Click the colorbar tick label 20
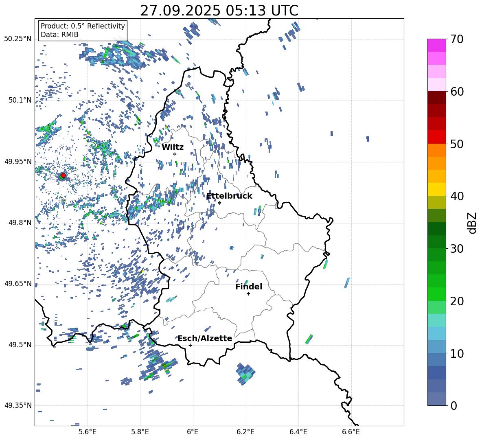The width and height of the screenshot is (482, 440). click(457, 301)
